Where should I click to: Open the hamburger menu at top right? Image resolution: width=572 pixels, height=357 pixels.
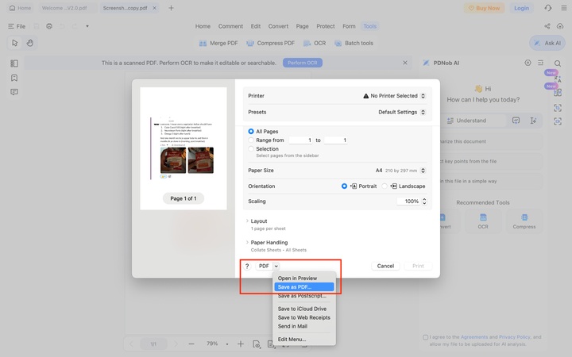coord(563,8)
